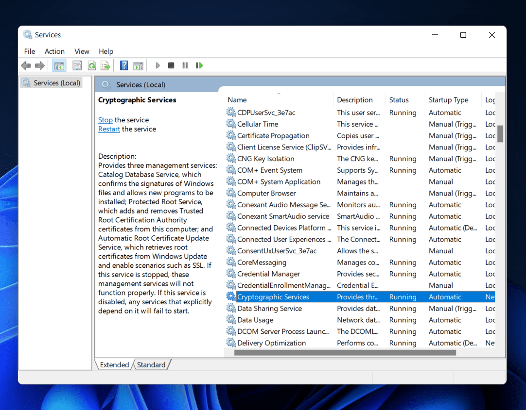The image size is (526, 410).
Task: Open Properties from the toolbar icon
Action: 77,66
